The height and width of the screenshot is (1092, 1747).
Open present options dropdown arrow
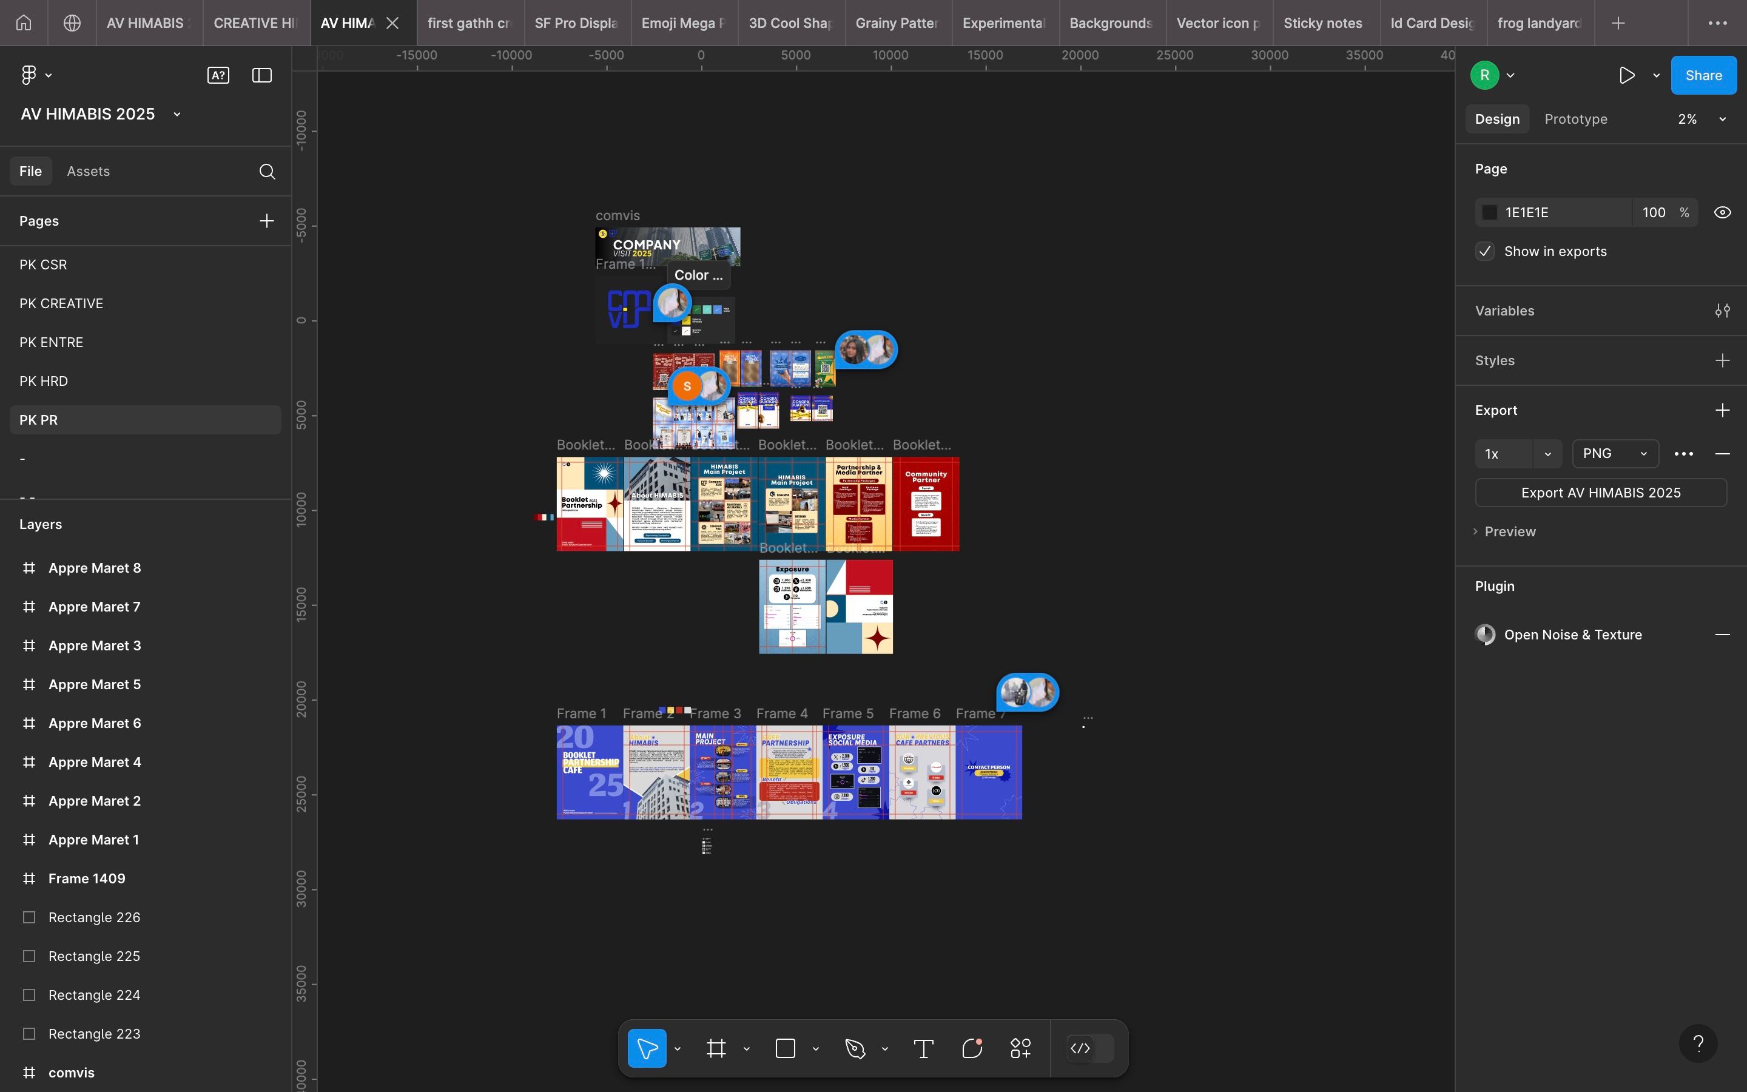coord(1656,75)
